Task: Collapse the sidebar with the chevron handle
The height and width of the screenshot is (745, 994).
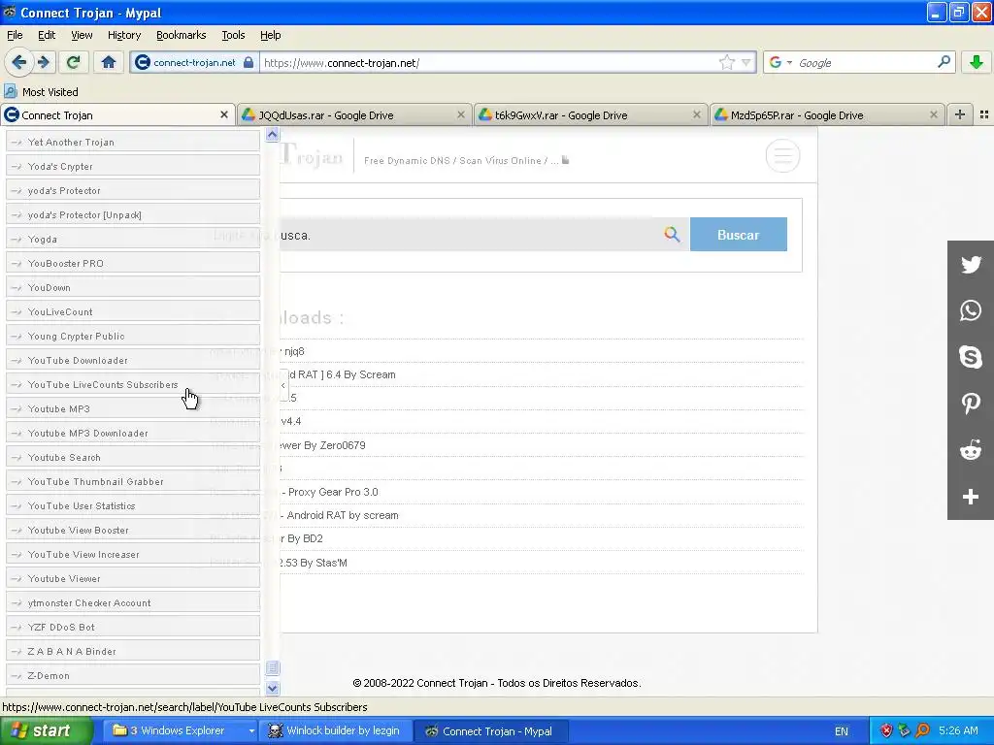Action: (x=282, y=385)
